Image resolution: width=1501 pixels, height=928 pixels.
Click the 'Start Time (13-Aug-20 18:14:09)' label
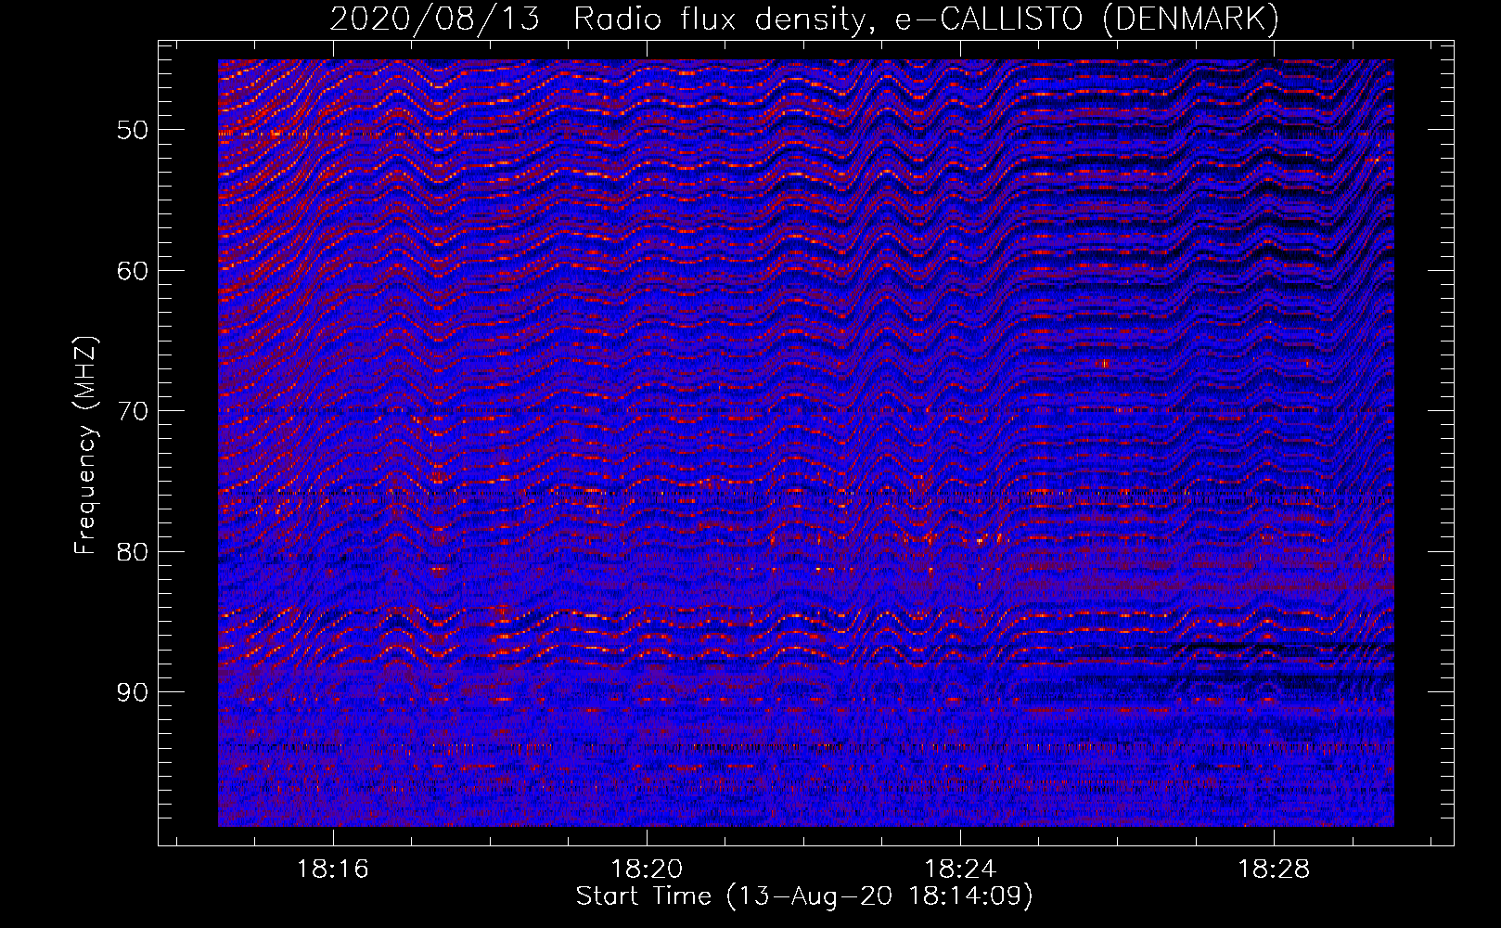(804, 896)
